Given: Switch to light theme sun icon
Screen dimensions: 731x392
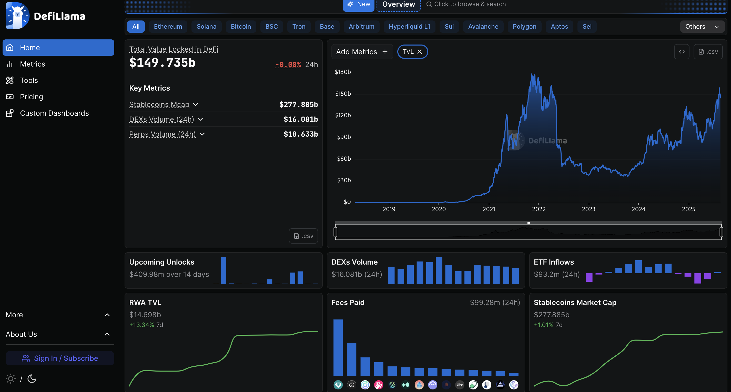Looking at the screenshot, I should (x=11, y=379).
